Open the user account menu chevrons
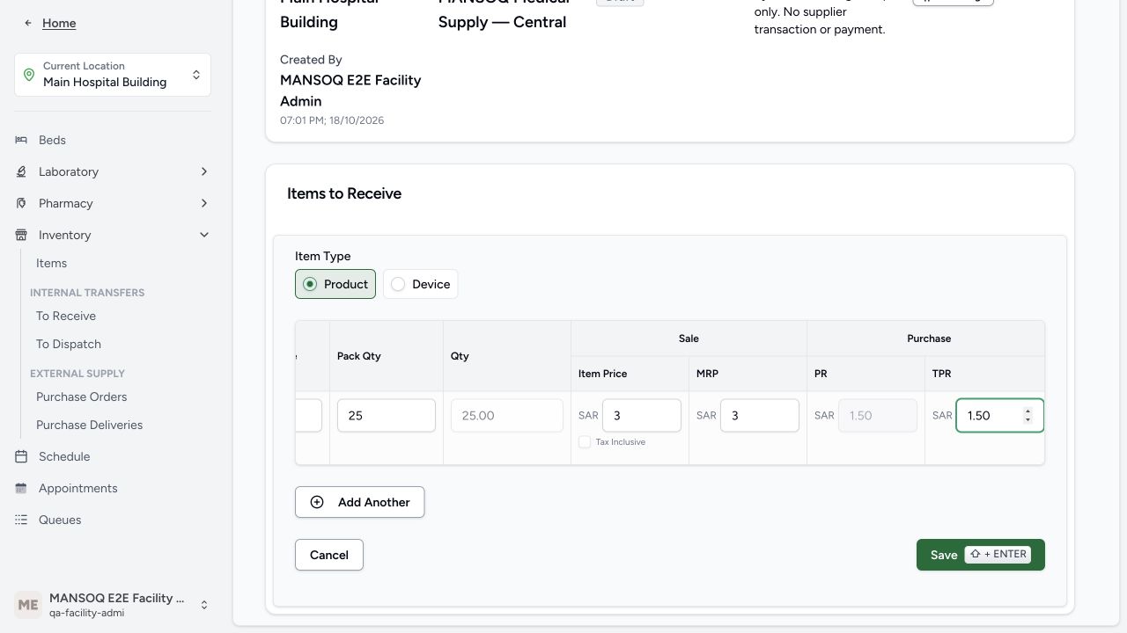 [204, 605]
